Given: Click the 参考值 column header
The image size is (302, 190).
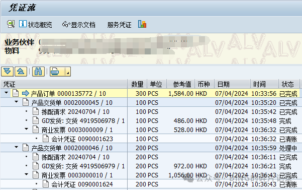Looking at the screenshot, I should tap(181, 84).
